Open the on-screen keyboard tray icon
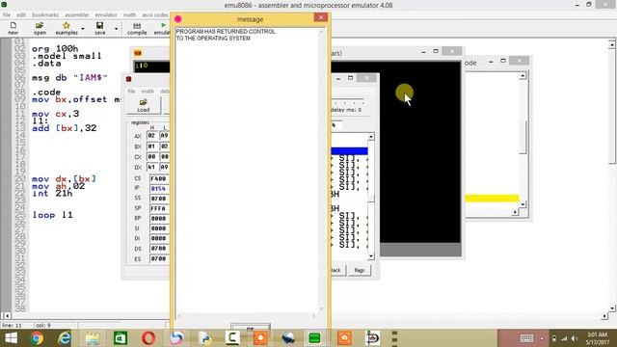617x347 pixels. (x=526, y=338)
